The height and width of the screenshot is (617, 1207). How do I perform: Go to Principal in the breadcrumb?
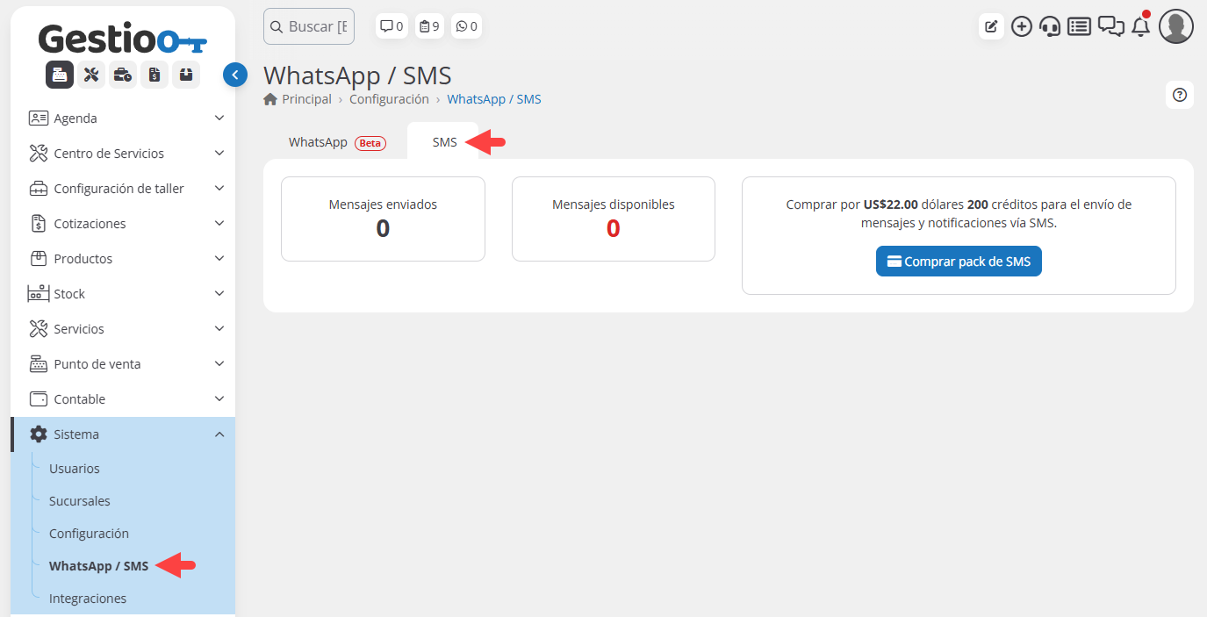click(x=305, y=99)
